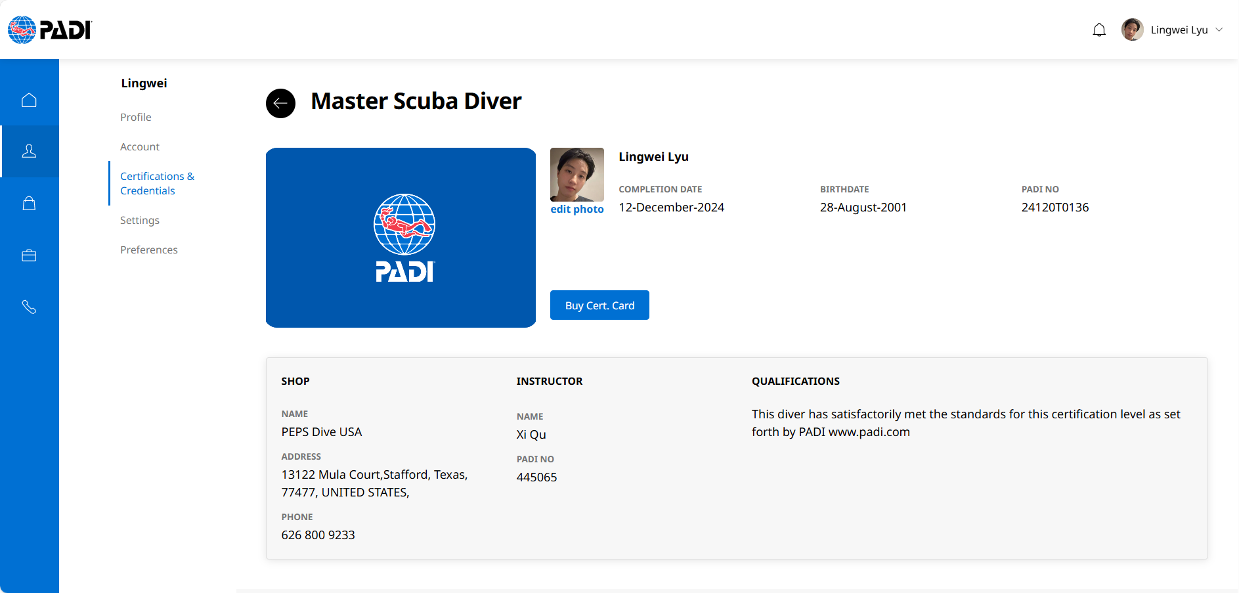The width and height of the screenshot is (1239, 593).
Task: Click the user avatar in header
Action: [x=1133, y=30]
